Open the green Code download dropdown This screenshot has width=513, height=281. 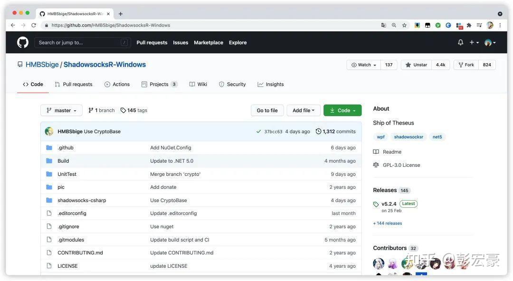(342, 110)
